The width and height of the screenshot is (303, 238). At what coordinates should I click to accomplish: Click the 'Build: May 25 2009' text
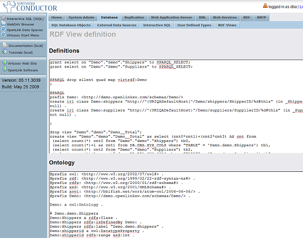tap(20, 87)
